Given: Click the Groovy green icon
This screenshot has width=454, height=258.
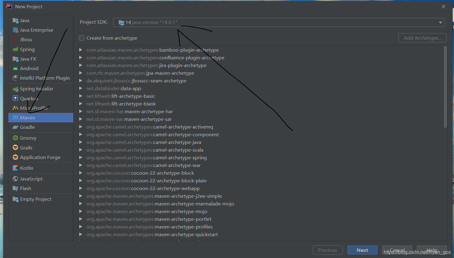Looking at the screenshot, I should (15, 138).
